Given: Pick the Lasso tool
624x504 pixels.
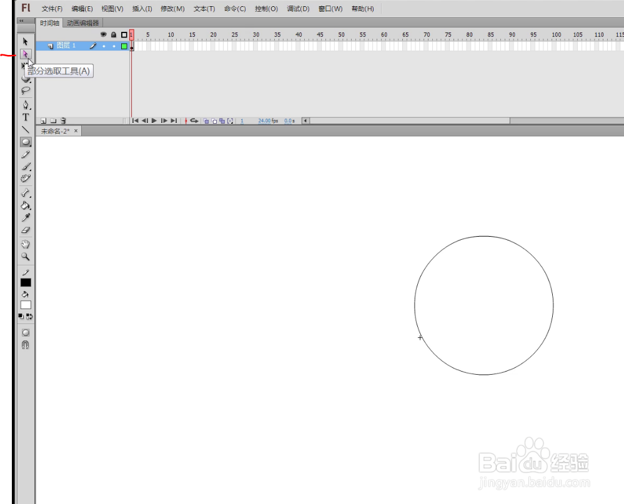Looking at the screenshot, I should coord(26,90).
